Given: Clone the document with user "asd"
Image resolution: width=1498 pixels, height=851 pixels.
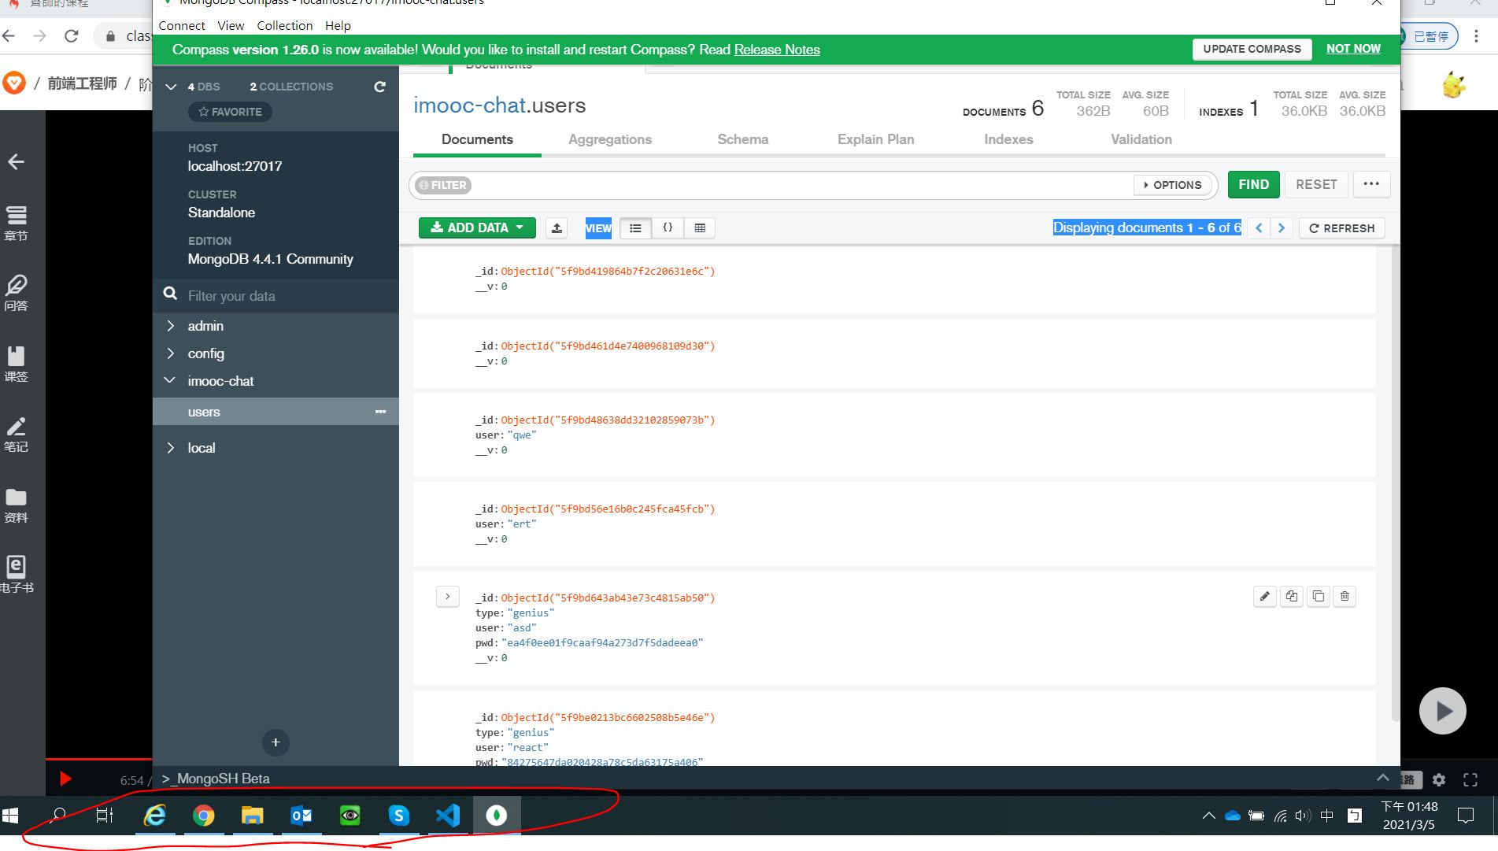Looking at the screenshot, I should pos(1319,597).
